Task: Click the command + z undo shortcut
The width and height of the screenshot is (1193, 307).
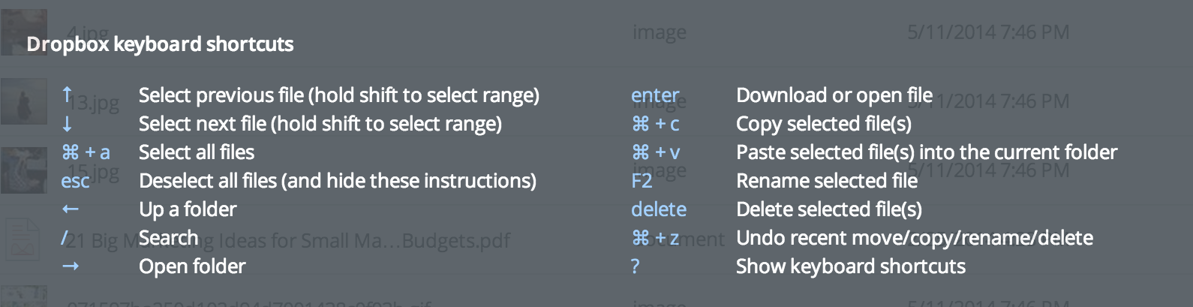Action: [x=656, y=238]
